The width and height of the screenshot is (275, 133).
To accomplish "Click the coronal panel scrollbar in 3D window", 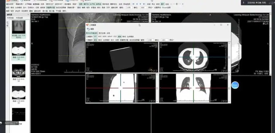I will (229, 88).
